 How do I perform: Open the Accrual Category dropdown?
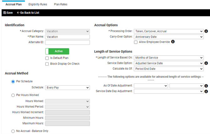(x=67, y=31)
